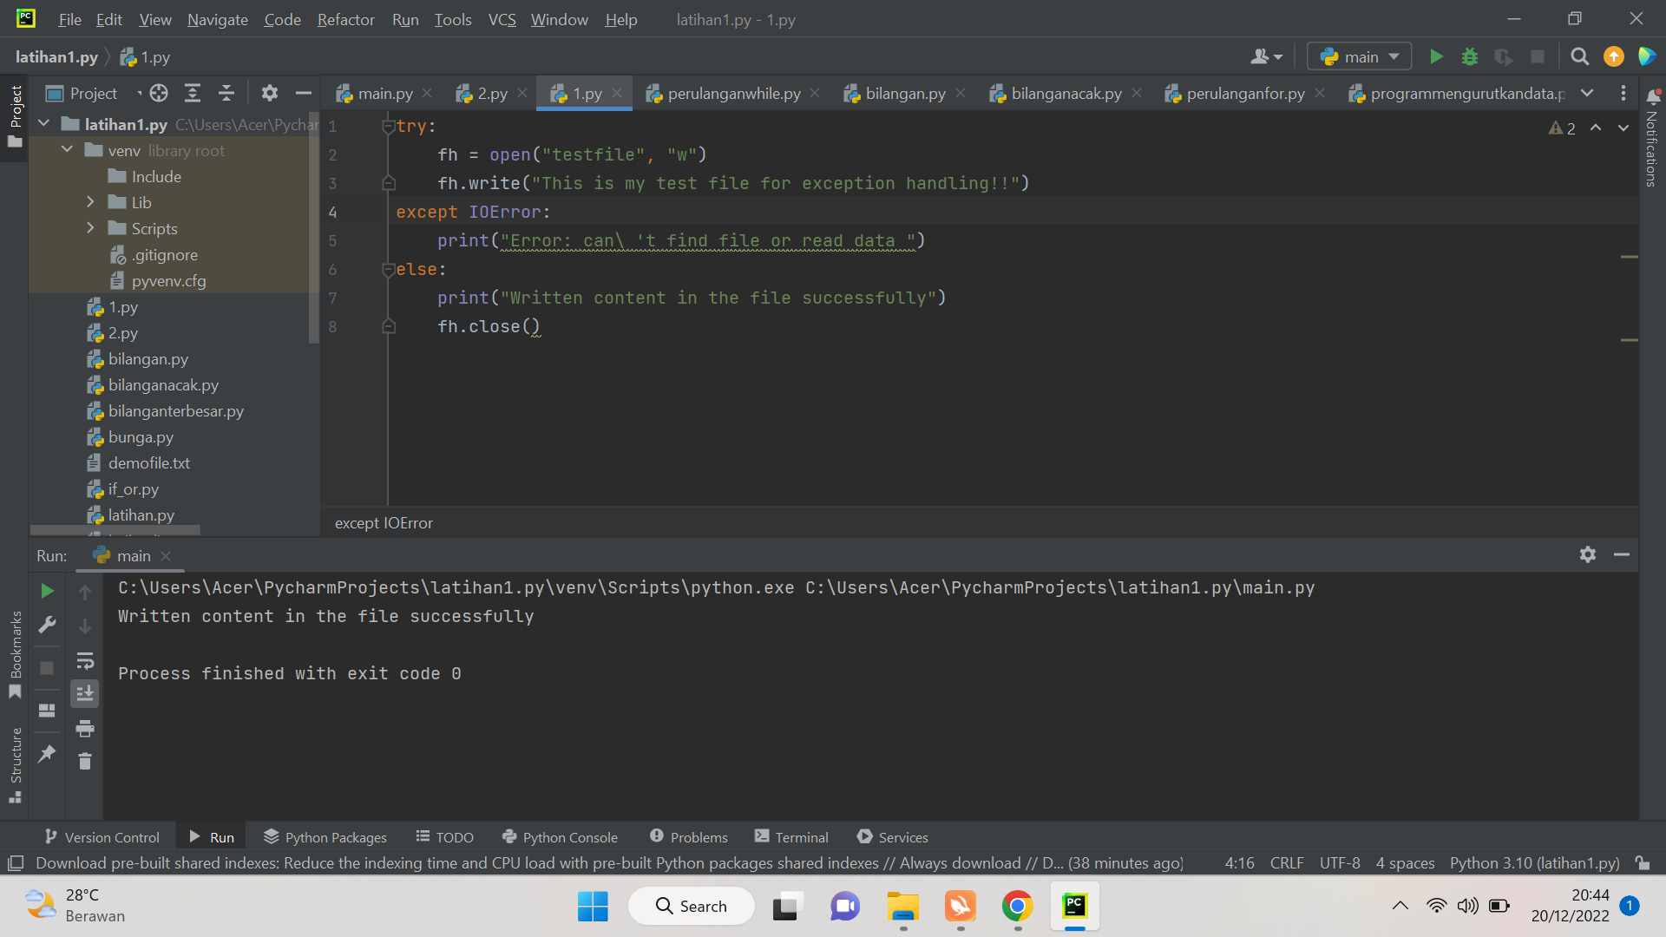
Task: Click the project tree horizontal scrollbar
Action: 115,529
